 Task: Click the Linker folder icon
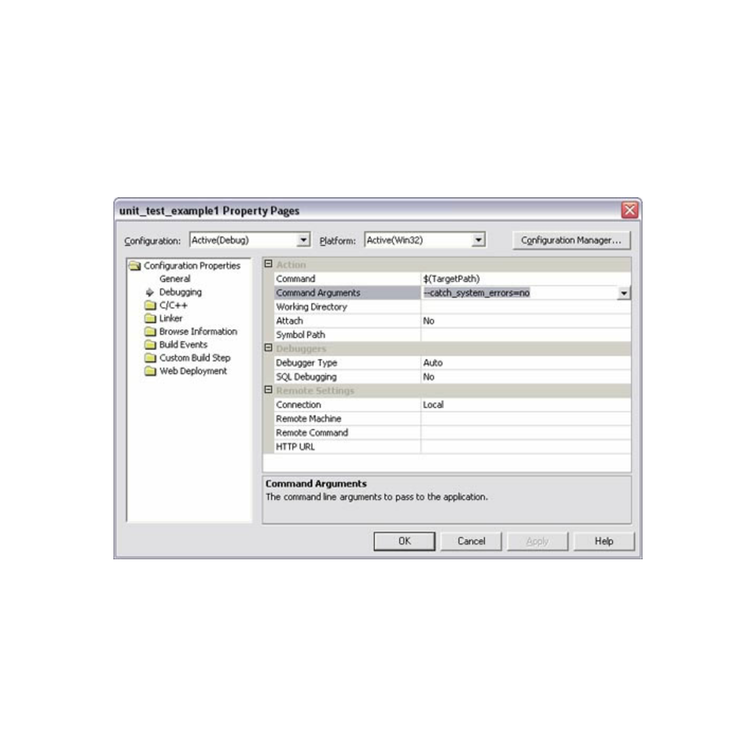(x=150, y=318)
